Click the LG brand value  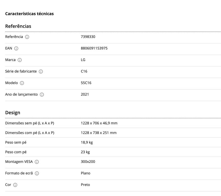pos(83,60)
